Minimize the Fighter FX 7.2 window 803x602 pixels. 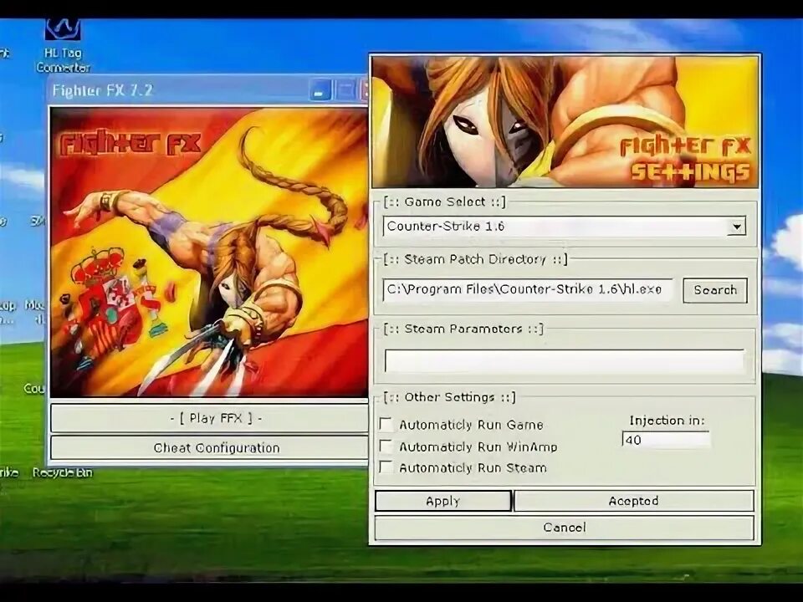[320, 90]
